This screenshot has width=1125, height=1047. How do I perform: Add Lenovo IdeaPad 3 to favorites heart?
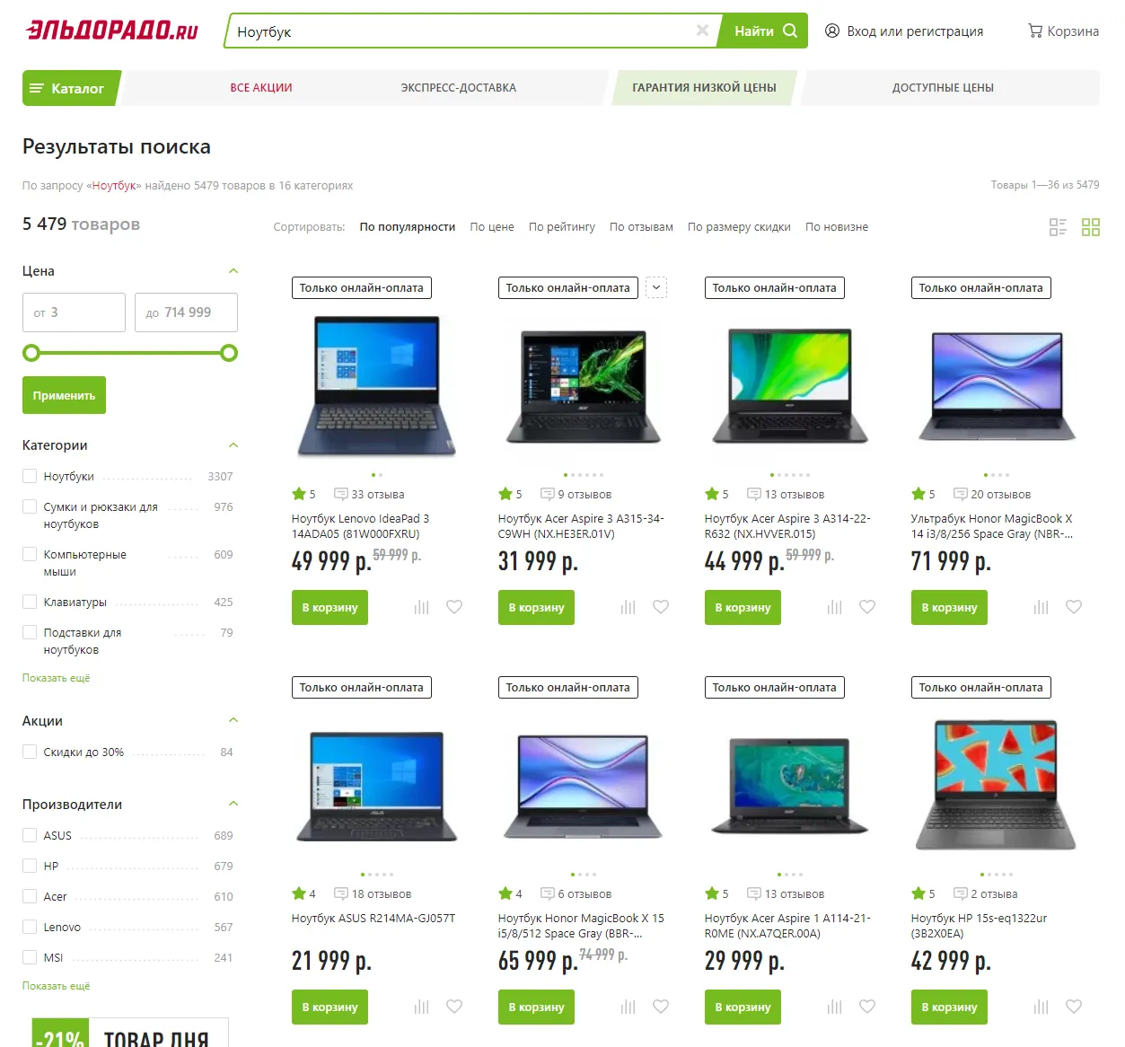tap(454, 607)
